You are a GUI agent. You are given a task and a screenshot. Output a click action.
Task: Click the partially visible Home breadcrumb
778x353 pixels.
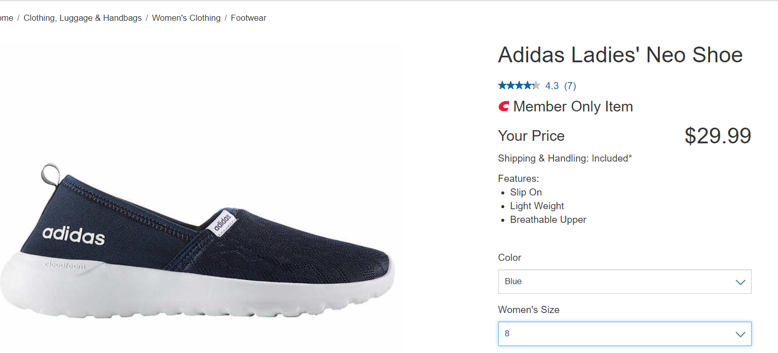[x=7, y=18]
